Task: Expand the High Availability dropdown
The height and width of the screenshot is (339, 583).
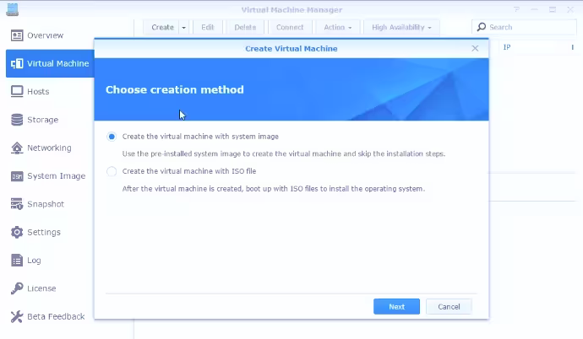Action: (401, 28)
